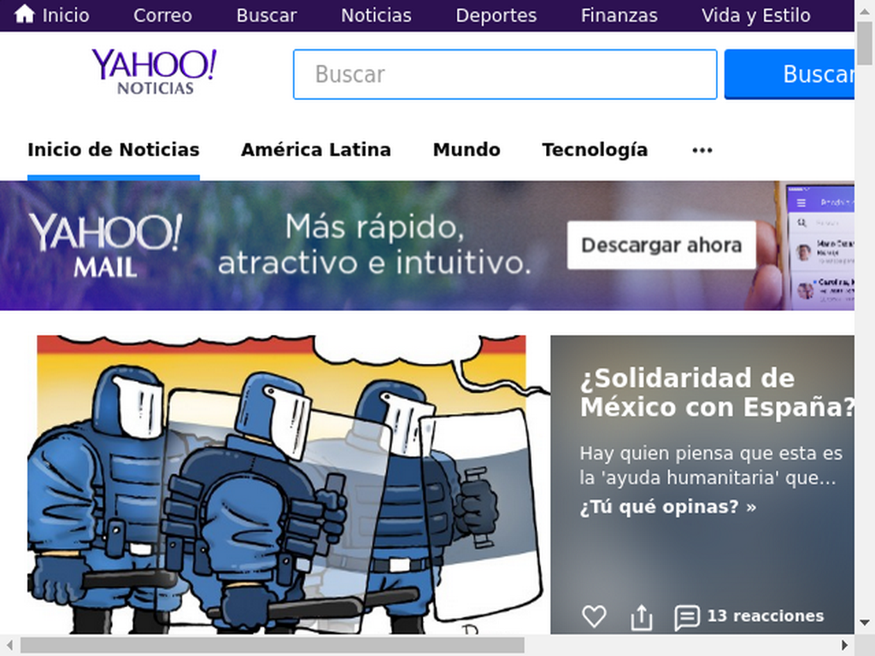Image resolution: width=875 pixels, height=656 pixels.
Task: Open Correo in the top navigation
Action: coord(162,15)
